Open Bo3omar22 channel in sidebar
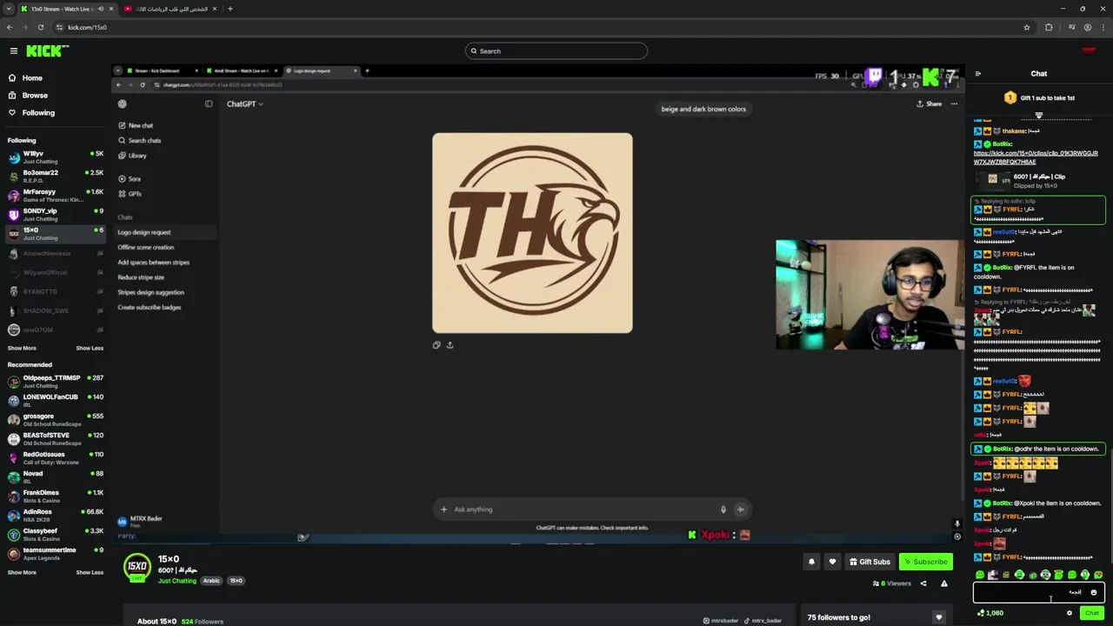The height and width of the screenshot is (626, 1113). pos(55,176)
